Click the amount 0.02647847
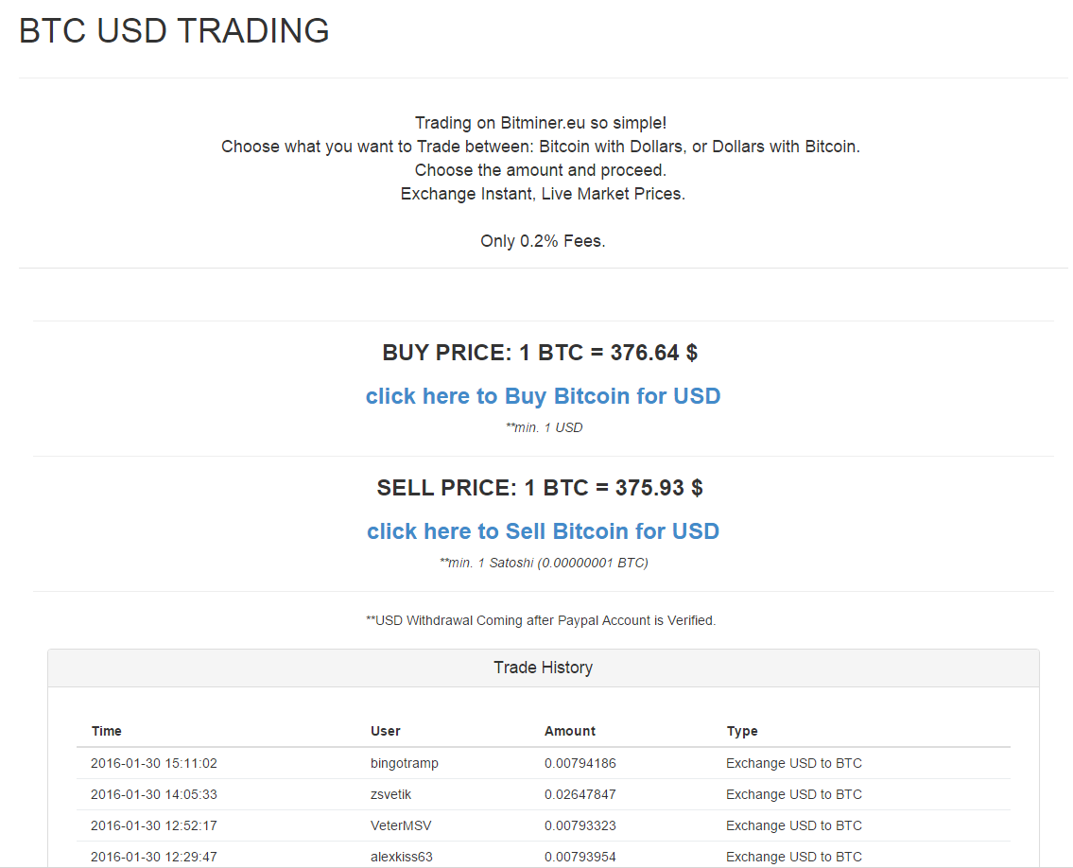Image resolution: width=1073 pixels, height=868 pixels. [580, 794]
